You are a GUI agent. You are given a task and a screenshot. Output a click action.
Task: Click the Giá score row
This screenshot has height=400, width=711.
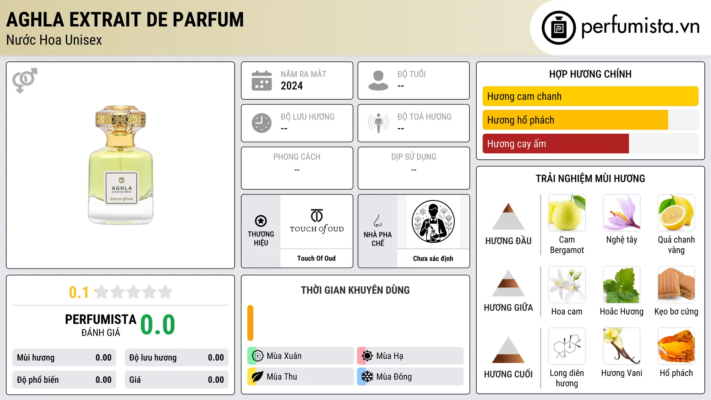pyautogui.click(x=177, y=380)
